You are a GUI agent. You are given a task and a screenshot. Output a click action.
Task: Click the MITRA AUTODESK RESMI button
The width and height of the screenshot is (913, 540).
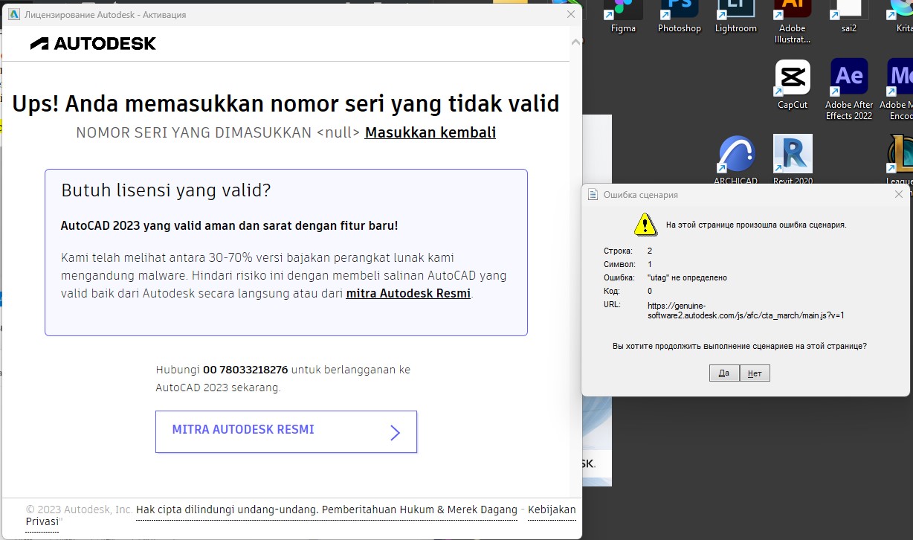coord(286,431)
